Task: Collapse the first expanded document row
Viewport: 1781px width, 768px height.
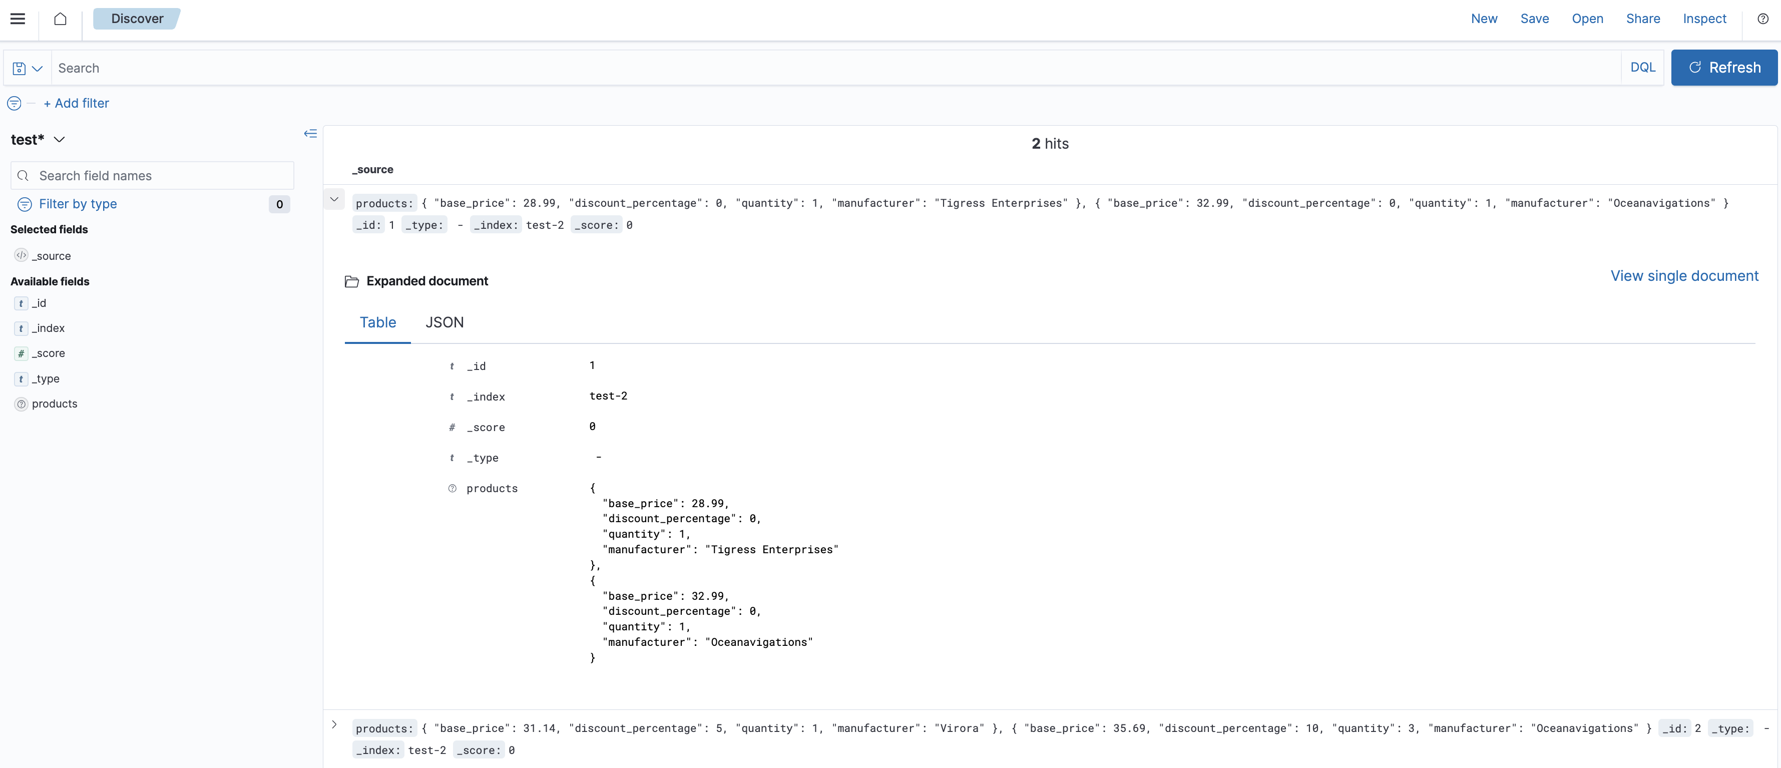Action: click(x=334, y=200)
